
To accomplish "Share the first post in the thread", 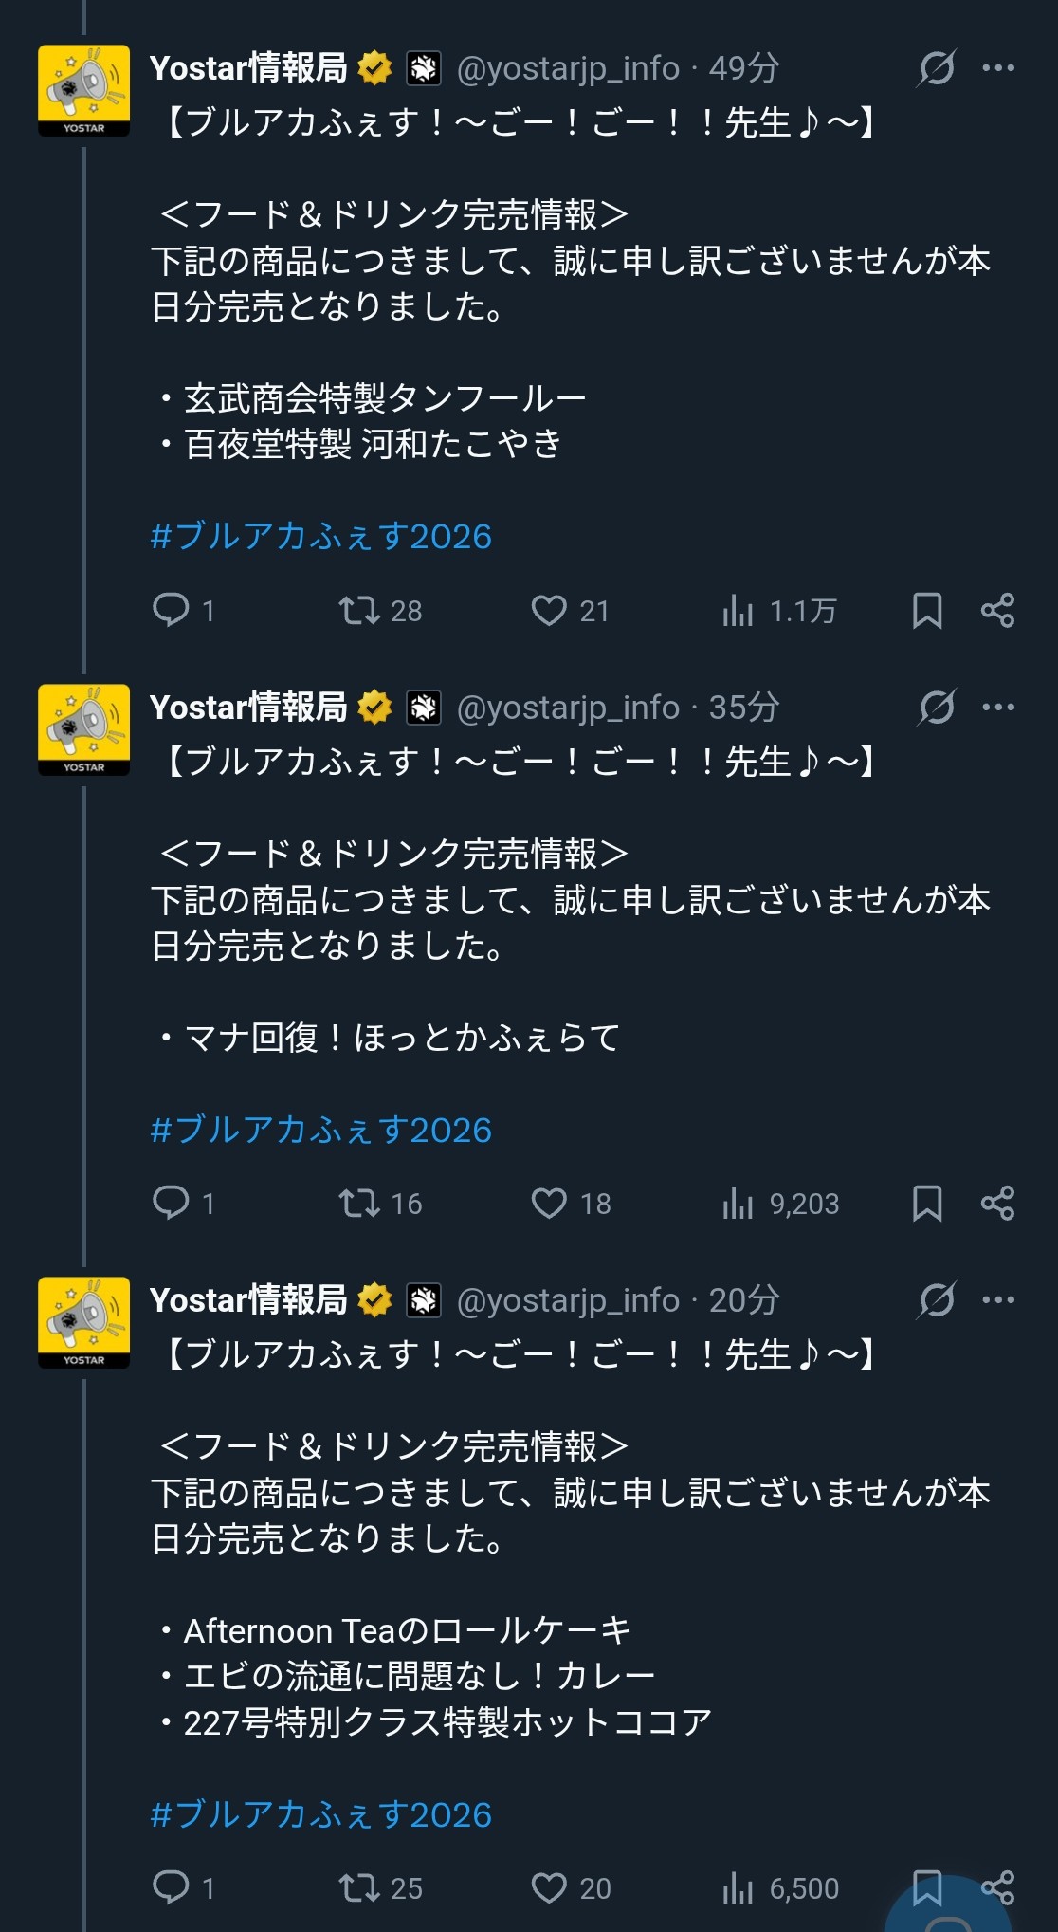I will [997, 610].
